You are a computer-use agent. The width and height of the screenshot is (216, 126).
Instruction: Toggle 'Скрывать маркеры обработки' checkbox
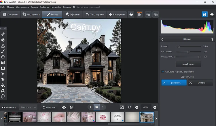163,72
